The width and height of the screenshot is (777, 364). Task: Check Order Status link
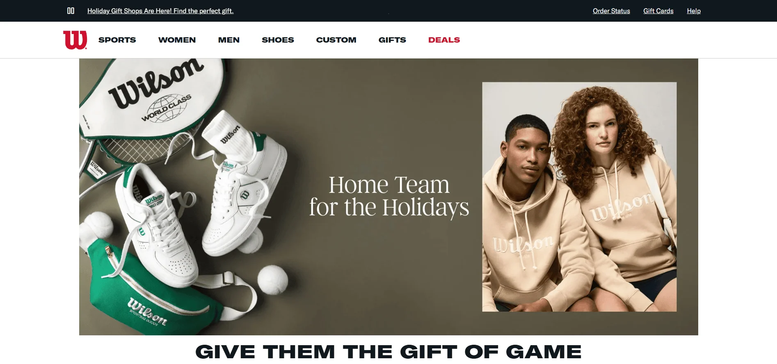611,11
